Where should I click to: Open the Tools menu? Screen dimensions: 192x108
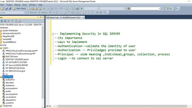coord(25,5)
